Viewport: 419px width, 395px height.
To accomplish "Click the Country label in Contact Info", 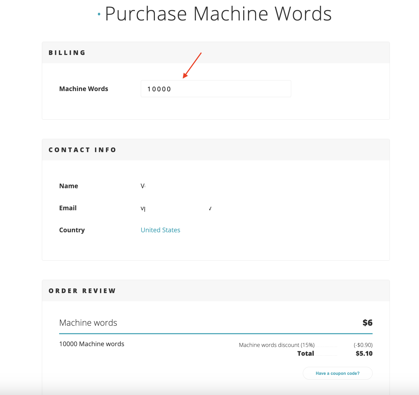I will 72,230.
